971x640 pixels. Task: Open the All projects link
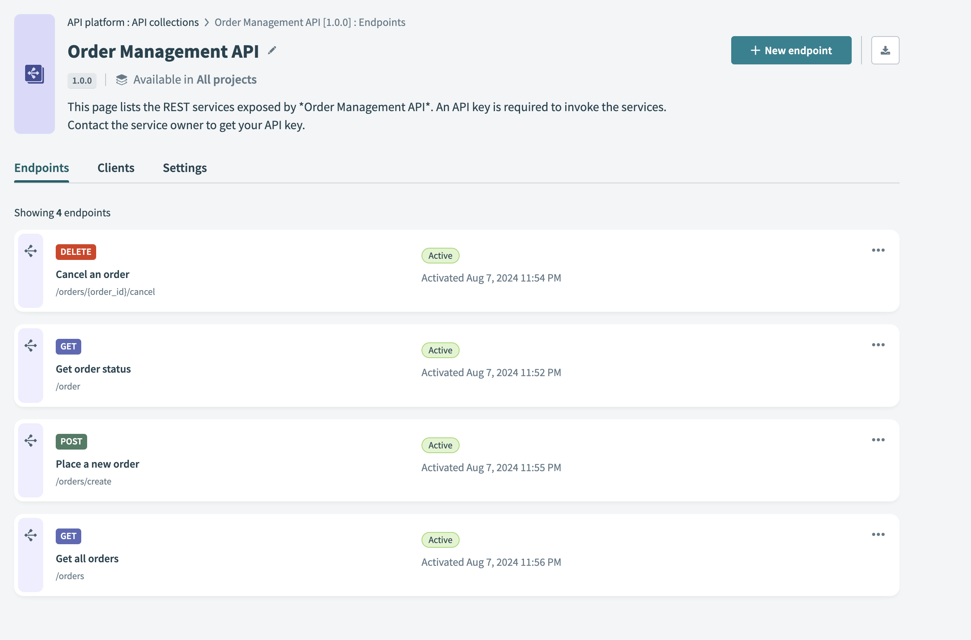coord(226,80)
